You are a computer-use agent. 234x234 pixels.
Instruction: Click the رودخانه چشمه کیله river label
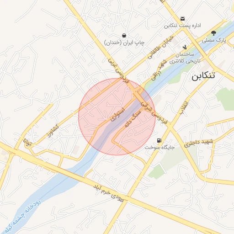pyautogui.click(x=22, y=216)
